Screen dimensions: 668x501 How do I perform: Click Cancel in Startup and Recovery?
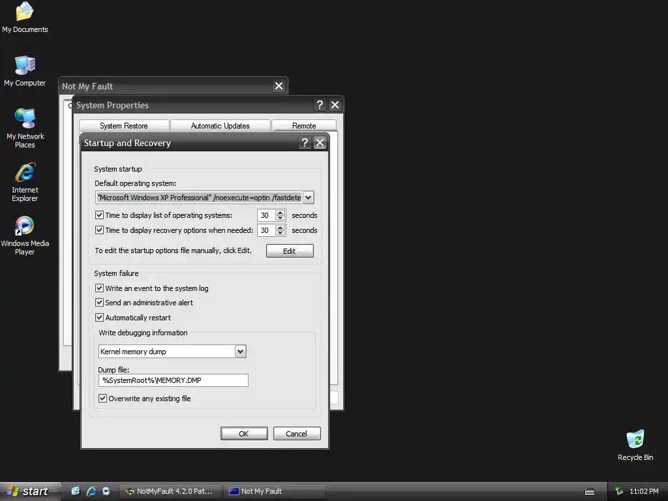[x=297, y=434]
